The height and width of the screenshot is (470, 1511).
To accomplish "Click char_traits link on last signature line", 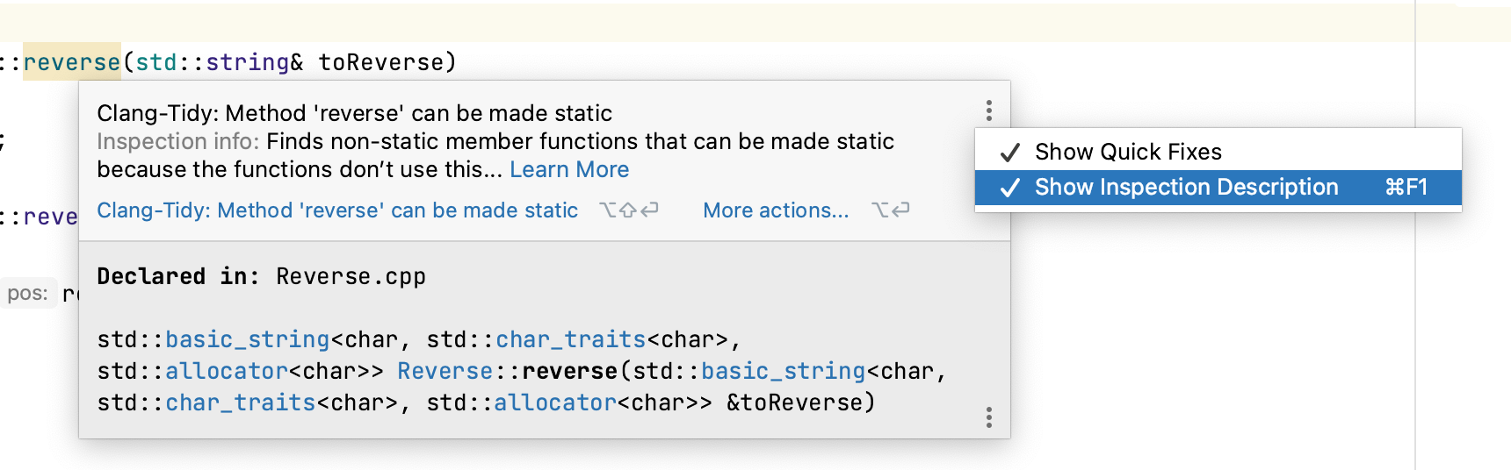I will (x=240, y=402).
